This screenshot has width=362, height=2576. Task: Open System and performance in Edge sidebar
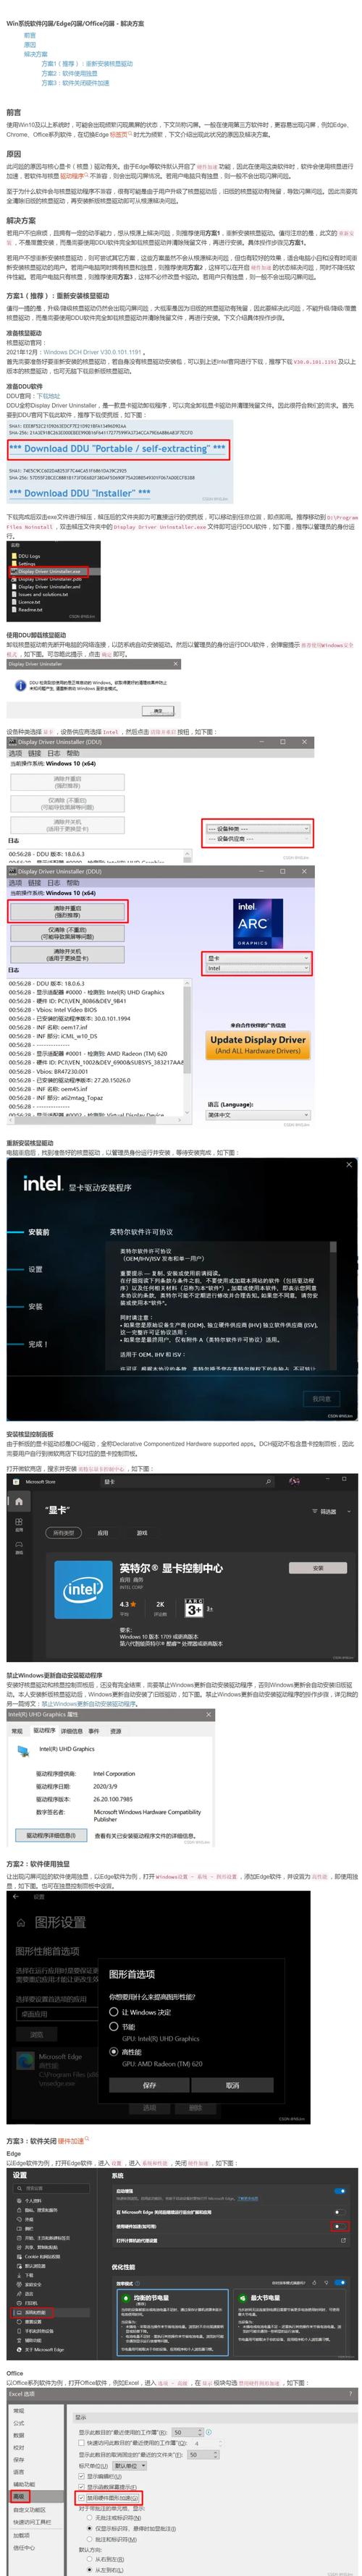[x=32, y=2312]
